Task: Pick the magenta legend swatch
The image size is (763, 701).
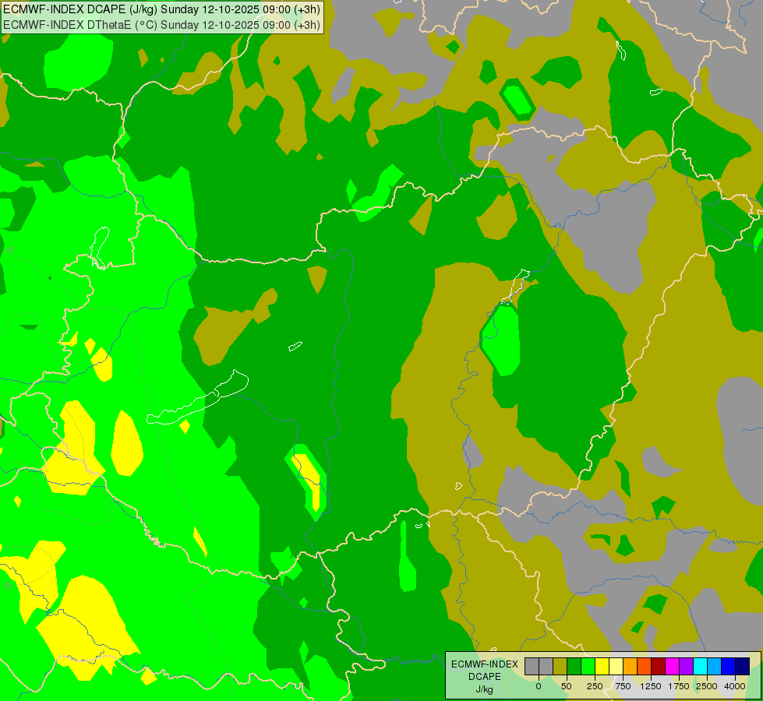Action: (x=673, y=667)
